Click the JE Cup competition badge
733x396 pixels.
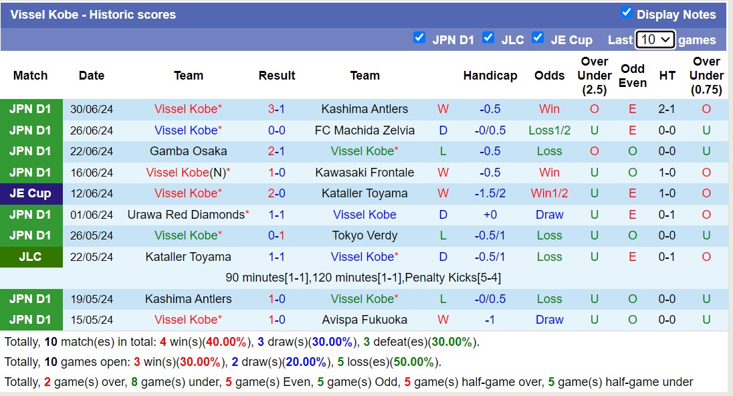31,193
